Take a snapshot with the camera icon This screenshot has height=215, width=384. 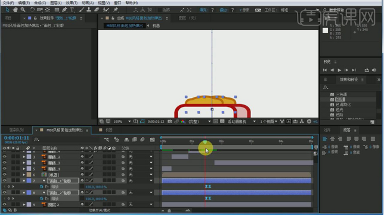[x=169, y=121]
